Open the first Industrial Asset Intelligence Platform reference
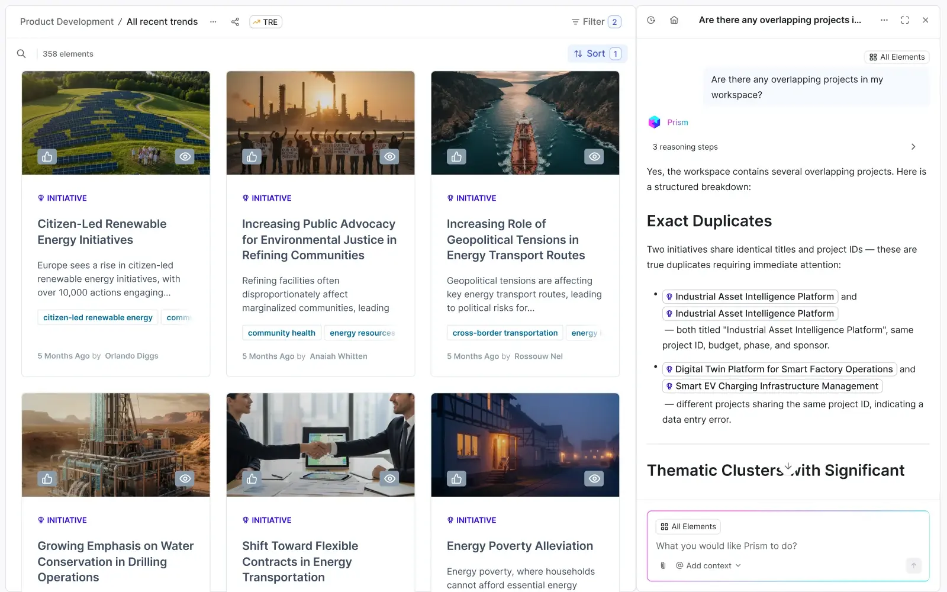 750,297
